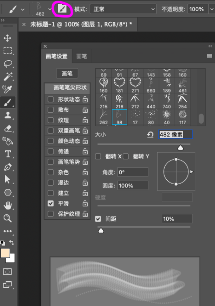Open 不透明度 slider dropdown arrow
This screenshot has width=215, height=306.
pyautogui.click(x=211, y=9)
